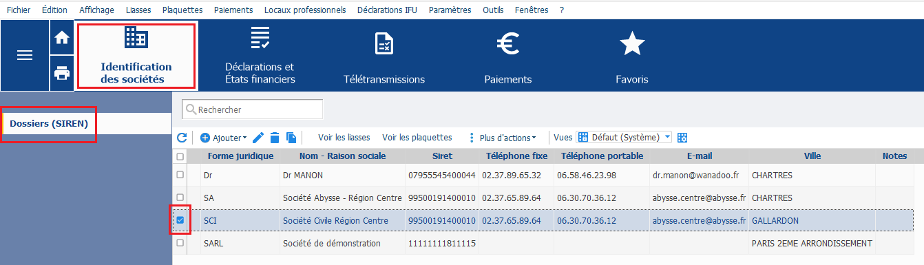Click the pencil edit icon

259,138
